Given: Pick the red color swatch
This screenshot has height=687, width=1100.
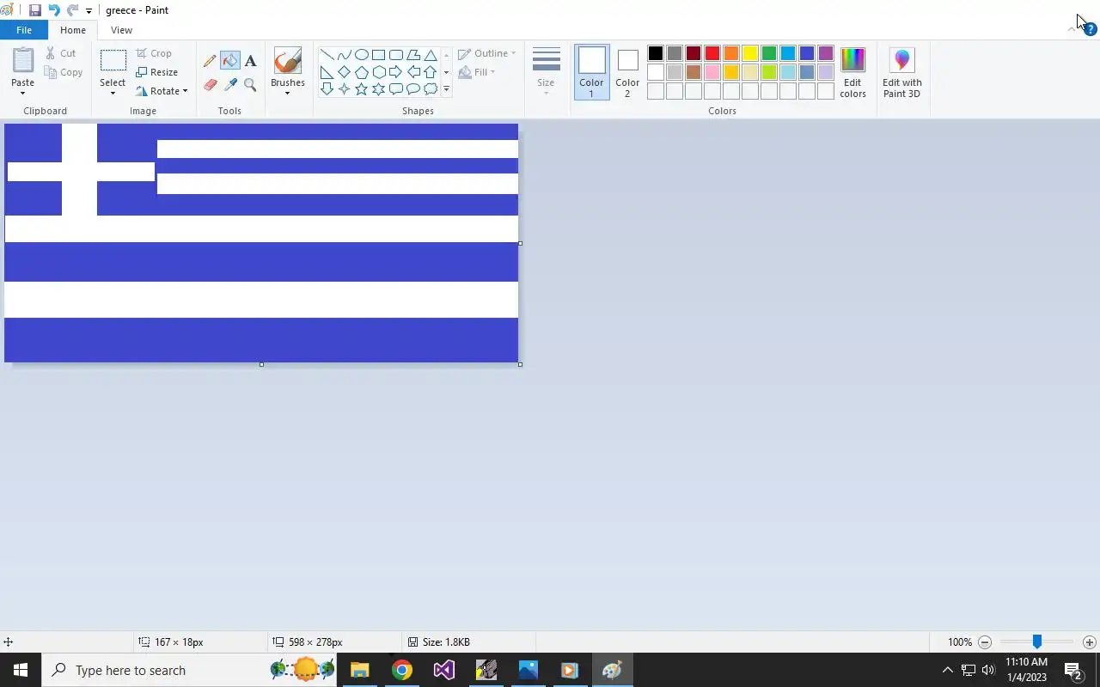Looking at the screenshot, I should coord(712,53).
